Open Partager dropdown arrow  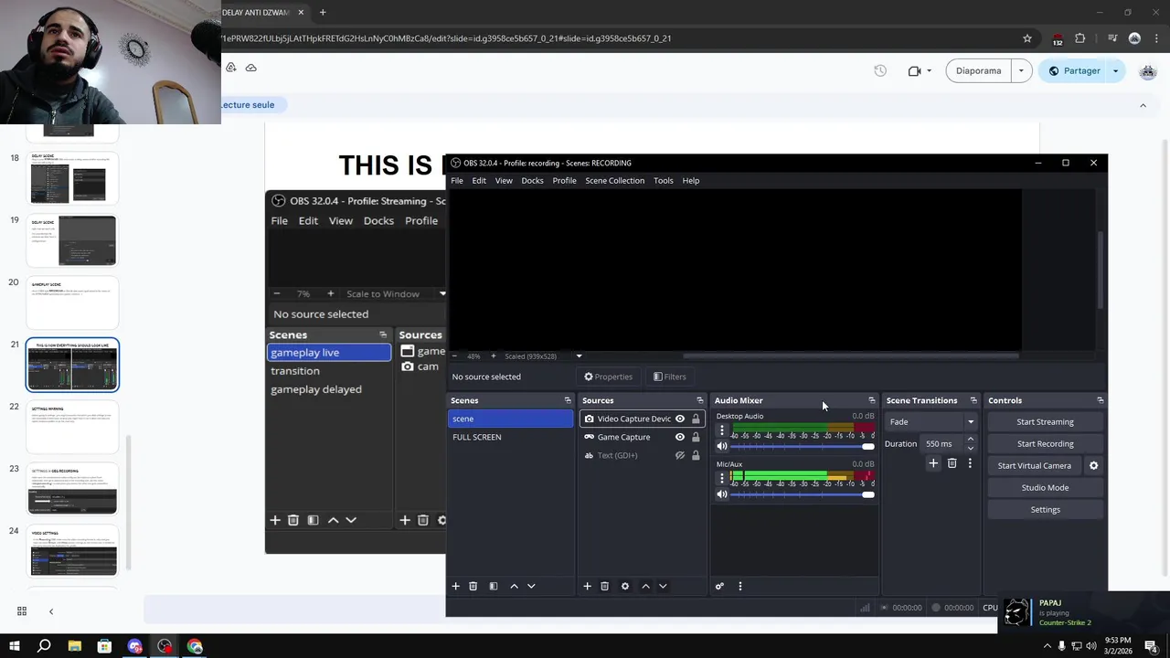(1115, 70)
